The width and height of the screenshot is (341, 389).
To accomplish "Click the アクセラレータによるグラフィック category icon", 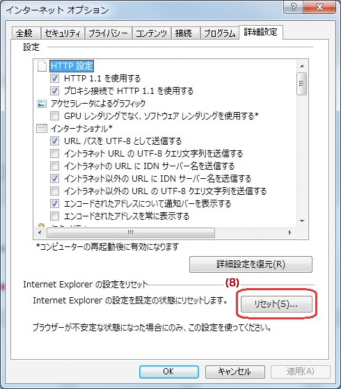I will 42,104.
